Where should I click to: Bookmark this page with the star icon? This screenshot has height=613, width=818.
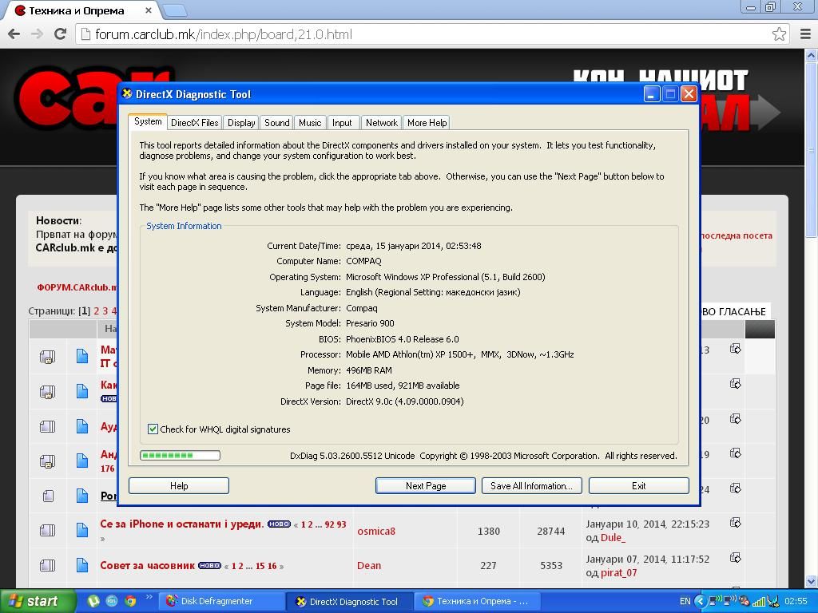(779, 34)
